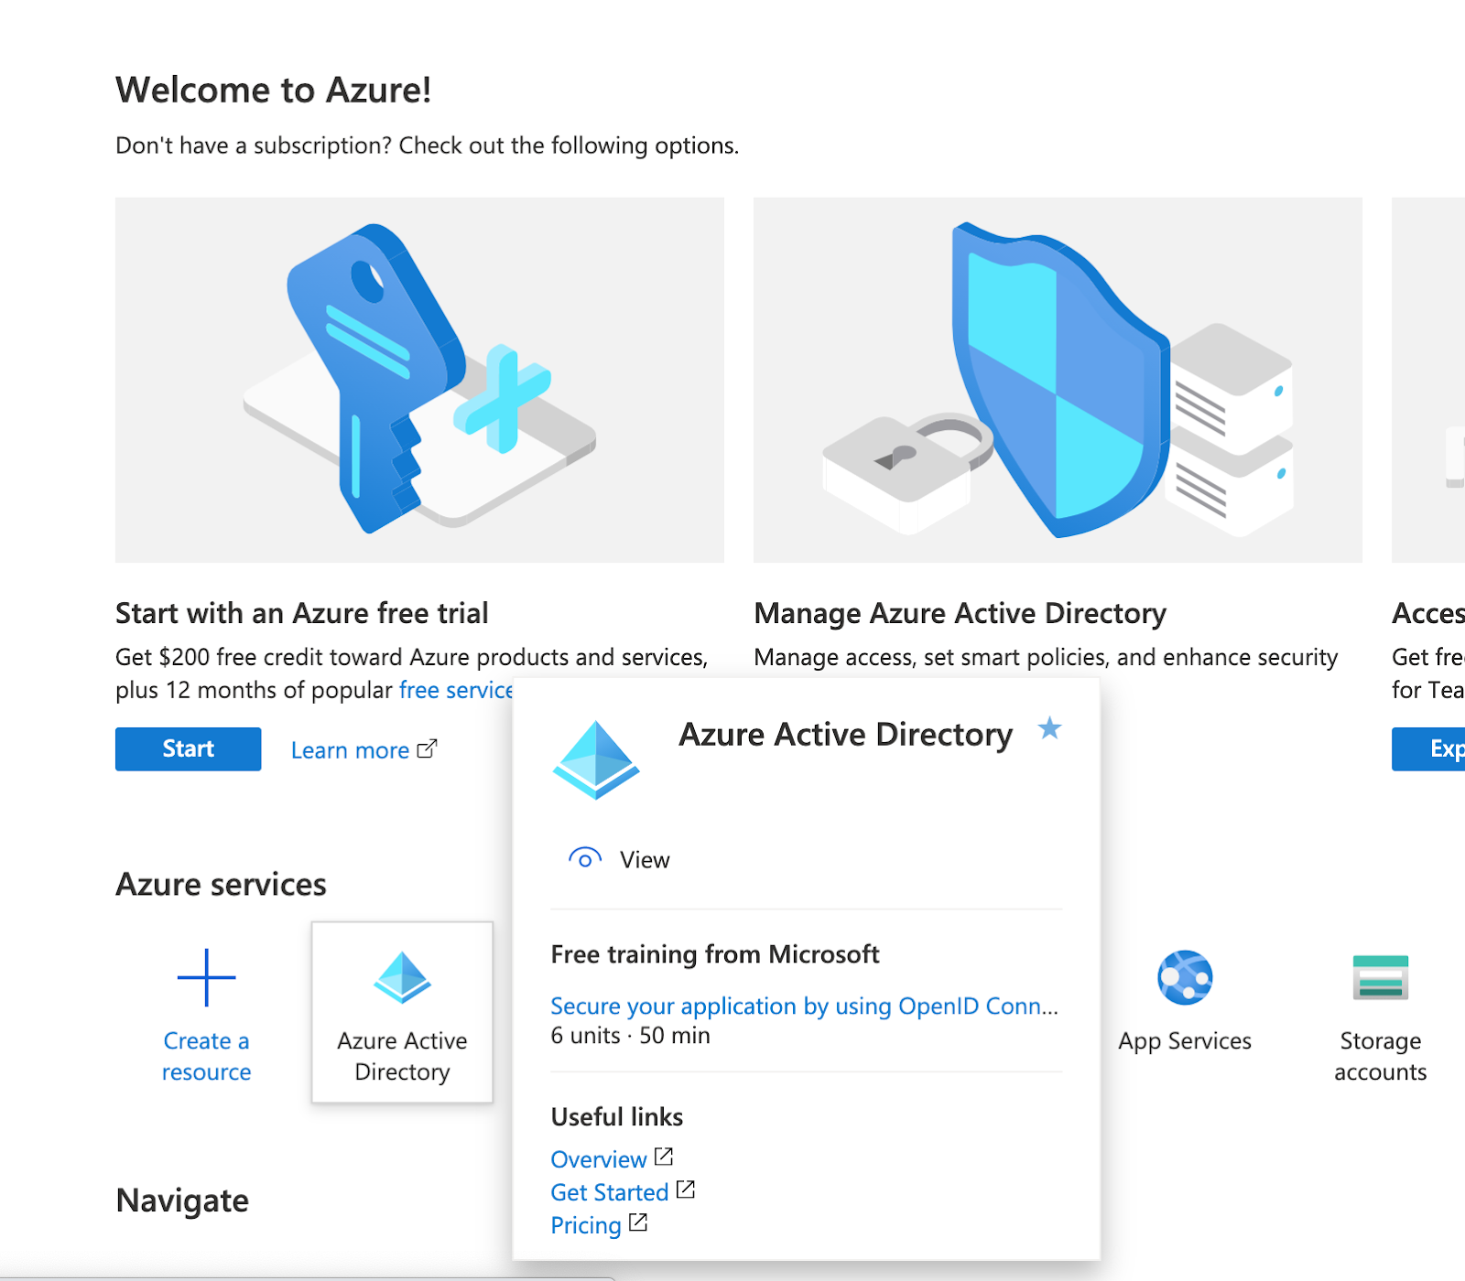Click the Start free trial button
This screenshot has height=1281, width=1465.
188,748
